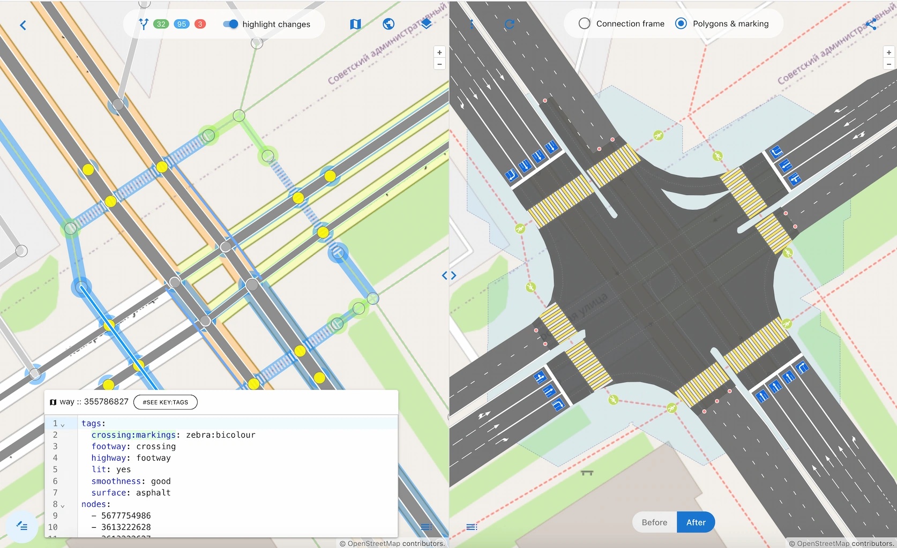The height and width of the screenshot is (548, 897).
Task: Open the three-dot vertical menu icon
Action: click(472, 24)
